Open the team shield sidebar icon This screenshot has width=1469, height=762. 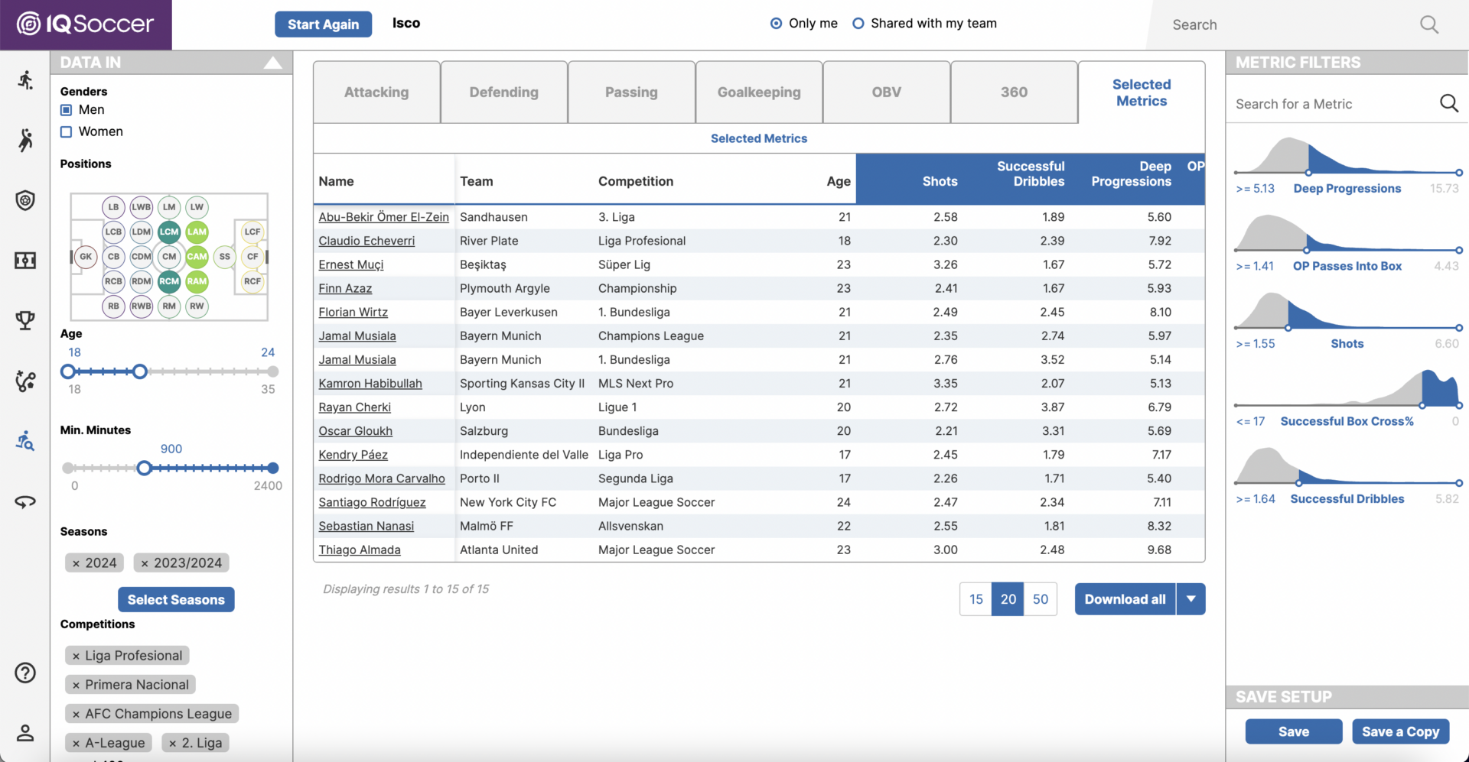coord(25,200)
